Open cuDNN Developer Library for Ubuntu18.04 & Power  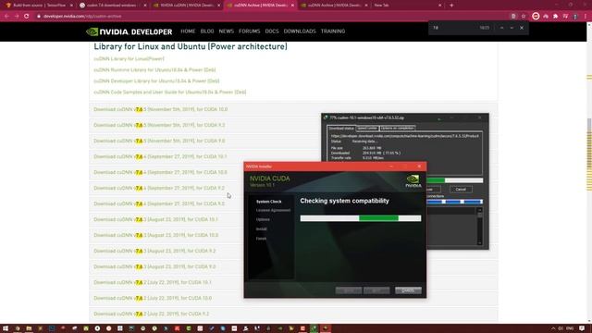point(156,80)
